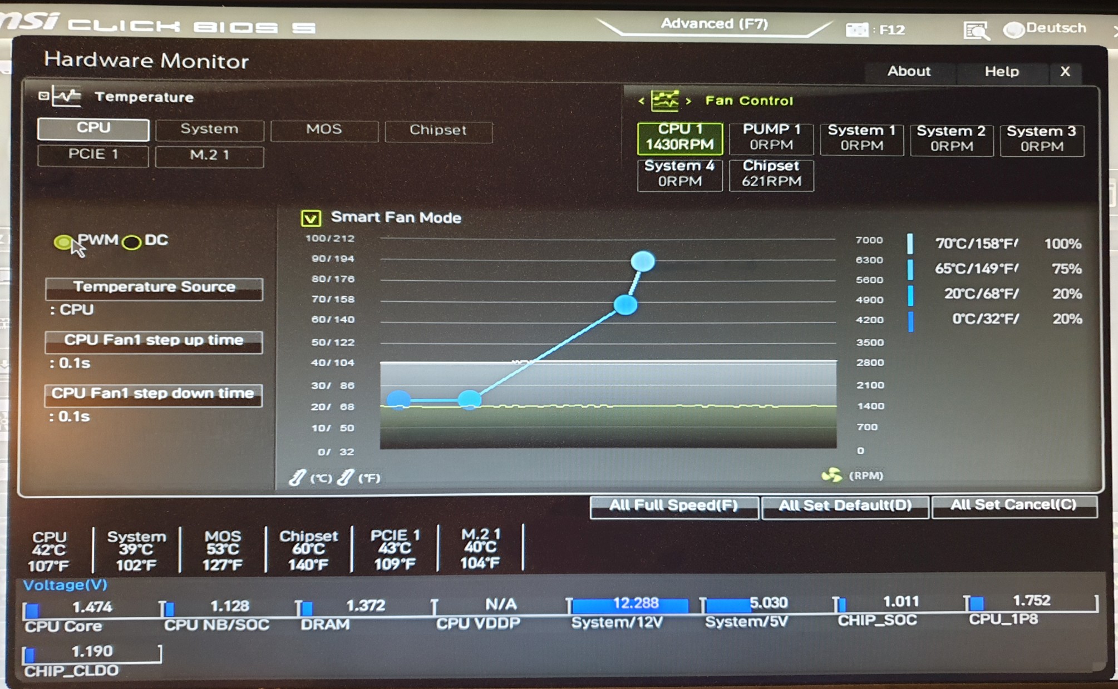The width and height of the screenshot is (1118, 689).
Task: Open the BIOS search magnifier icon
Action: [x=976, y=30]
